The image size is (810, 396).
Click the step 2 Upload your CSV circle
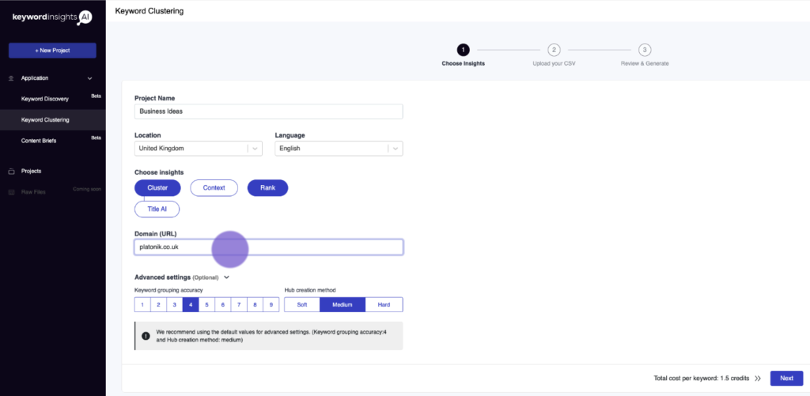(555, 50)
